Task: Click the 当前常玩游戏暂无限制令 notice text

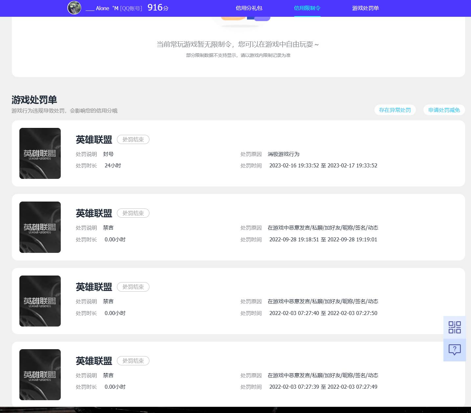Action: (x=238, y=44)
